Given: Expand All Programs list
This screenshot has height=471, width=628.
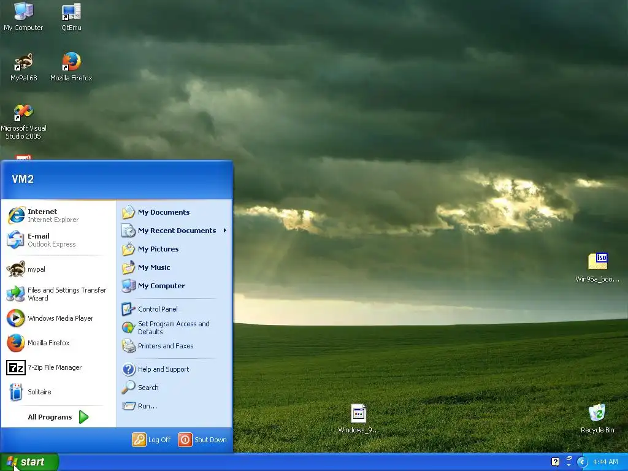Looking at the screenshot, I should 58,417.
